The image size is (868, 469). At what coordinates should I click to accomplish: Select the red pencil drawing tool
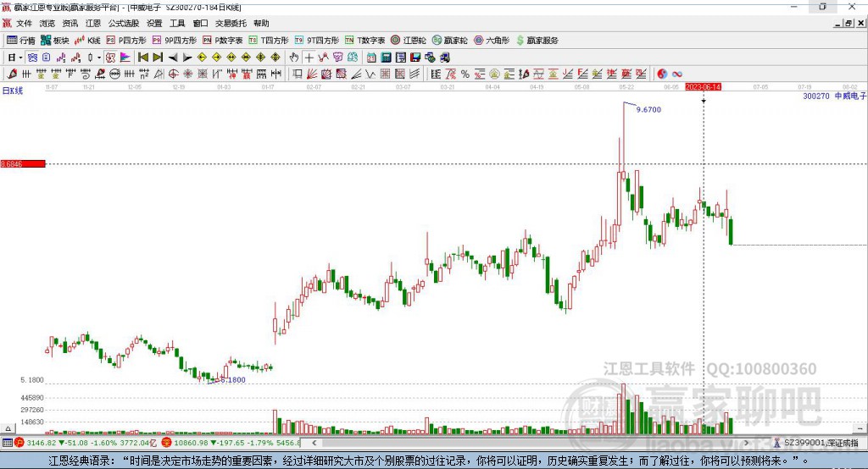tap(12, 74)
